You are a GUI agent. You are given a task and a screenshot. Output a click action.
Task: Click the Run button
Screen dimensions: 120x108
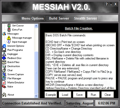tap(93, 95)
